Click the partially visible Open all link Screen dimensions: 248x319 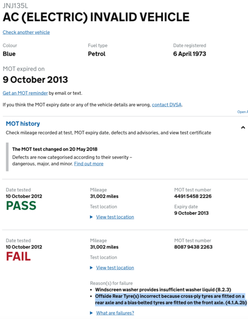pos(243,112)
